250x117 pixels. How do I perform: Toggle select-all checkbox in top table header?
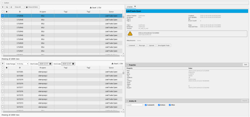tap(3, 12)
